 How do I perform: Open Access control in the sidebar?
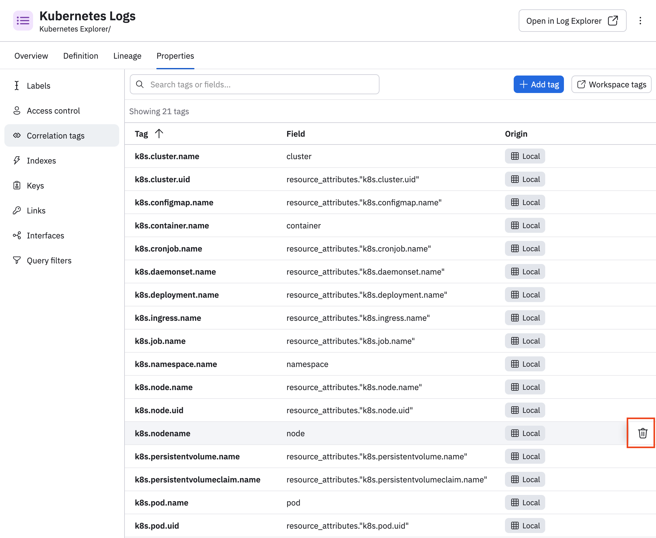pyautogui.click(x=62, y=110)
